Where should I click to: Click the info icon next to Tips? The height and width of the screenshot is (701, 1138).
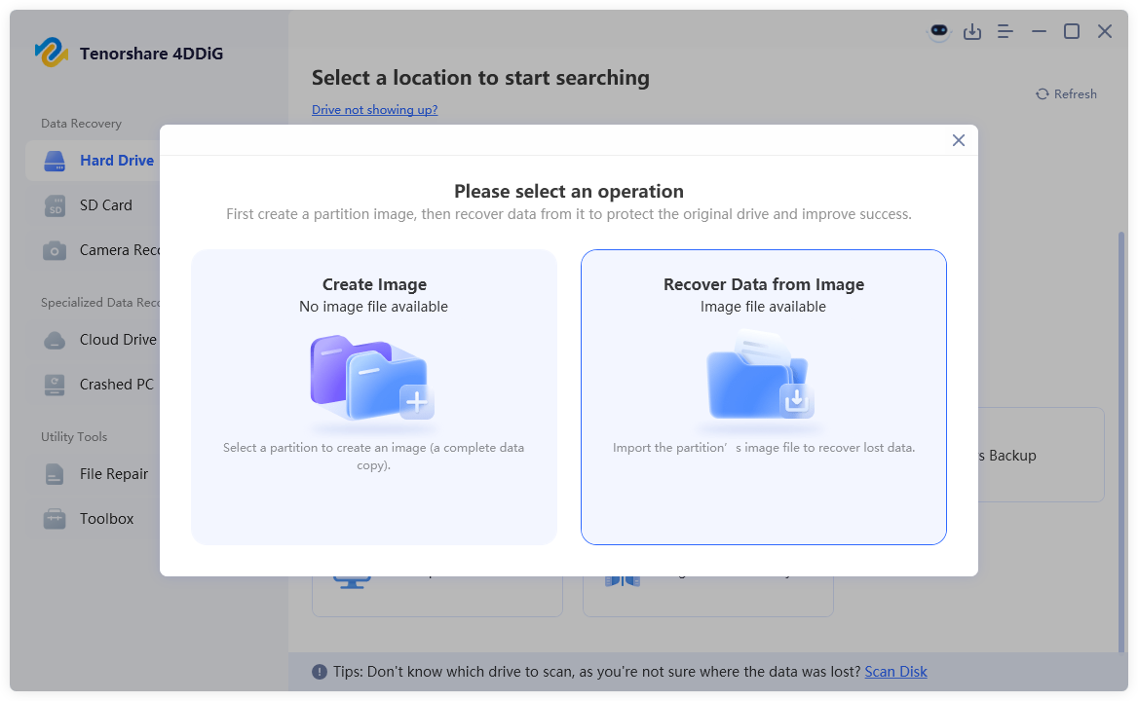coord(321,671)
